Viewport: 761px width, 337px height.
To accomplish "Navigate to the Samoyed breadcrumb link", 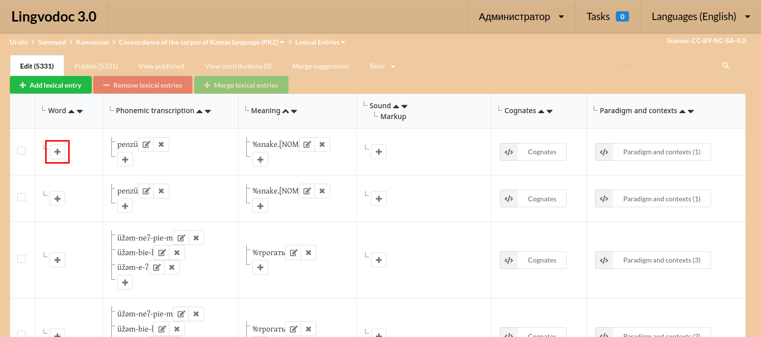I will click(52, 42).
